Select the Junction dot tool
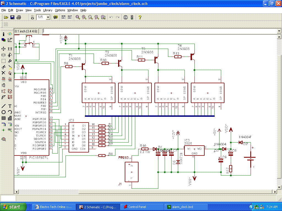282x211 pixels. click(3, 130)
